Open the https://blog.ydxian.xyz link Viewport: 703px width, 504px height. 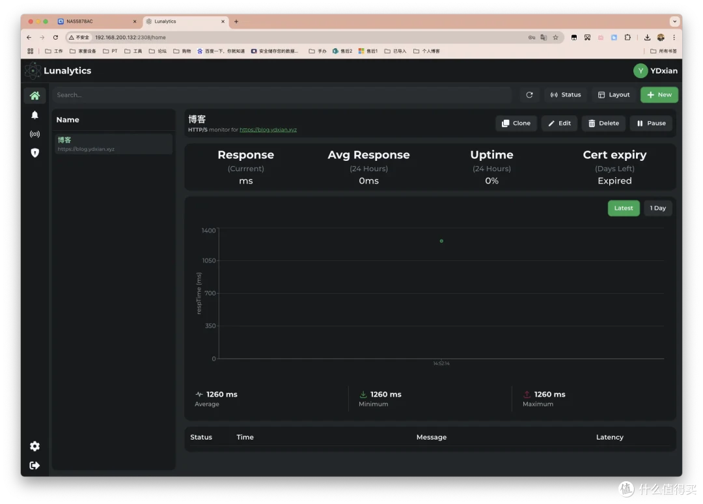coord(268,130)
